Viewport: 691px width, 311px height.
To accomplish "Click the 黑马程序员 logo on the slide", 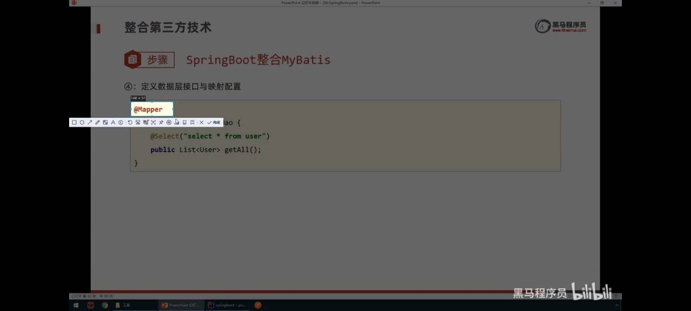I will coord(560,26).
